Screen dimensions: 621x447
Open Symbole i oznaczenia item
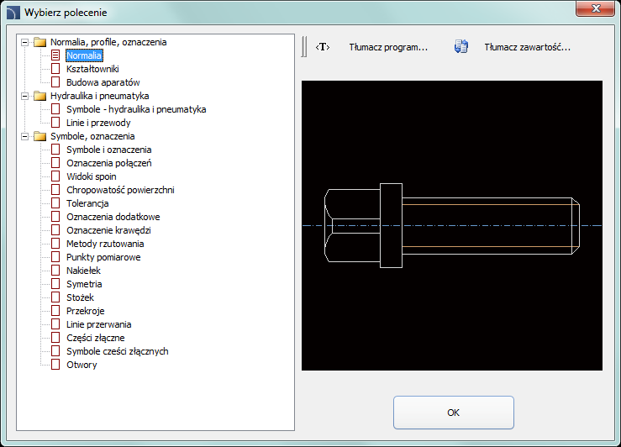coord(109,150)
